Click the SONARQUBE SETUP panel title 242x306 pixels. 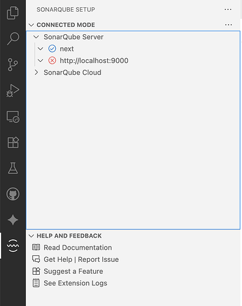point(66,10)
